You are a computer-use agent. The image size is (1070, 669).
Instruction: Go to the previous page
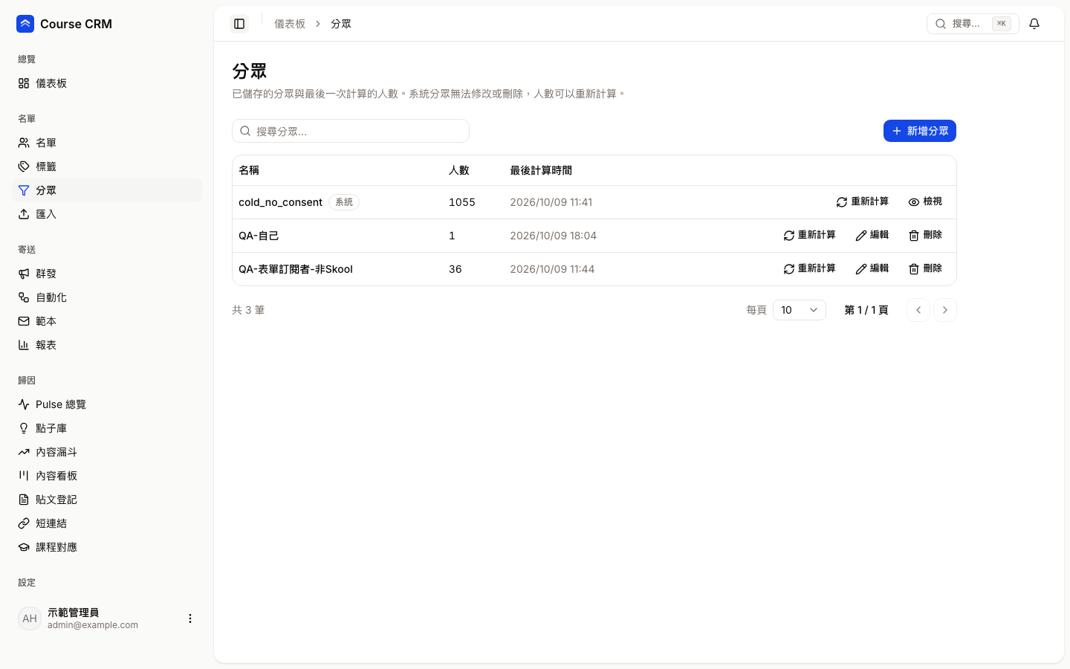[x=918, y=310]
